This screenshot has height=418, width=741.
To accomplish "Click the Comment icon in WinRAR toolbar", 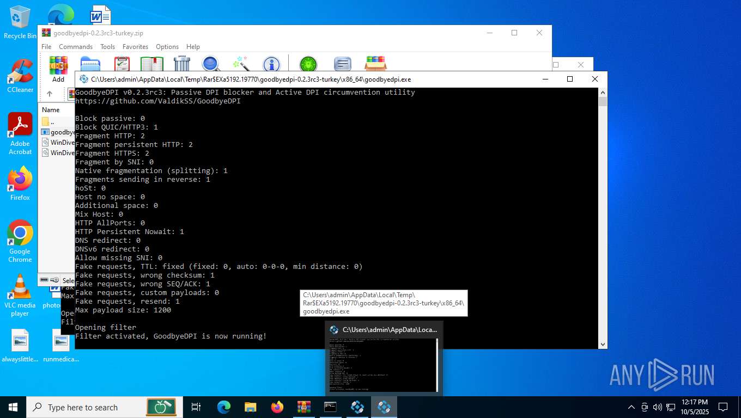I will coord(342,64).
